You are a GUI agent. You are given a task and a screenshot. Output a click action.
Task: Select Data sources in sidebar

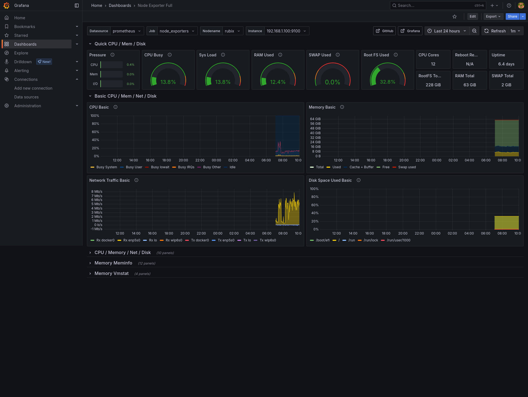(x=26, y=97)
